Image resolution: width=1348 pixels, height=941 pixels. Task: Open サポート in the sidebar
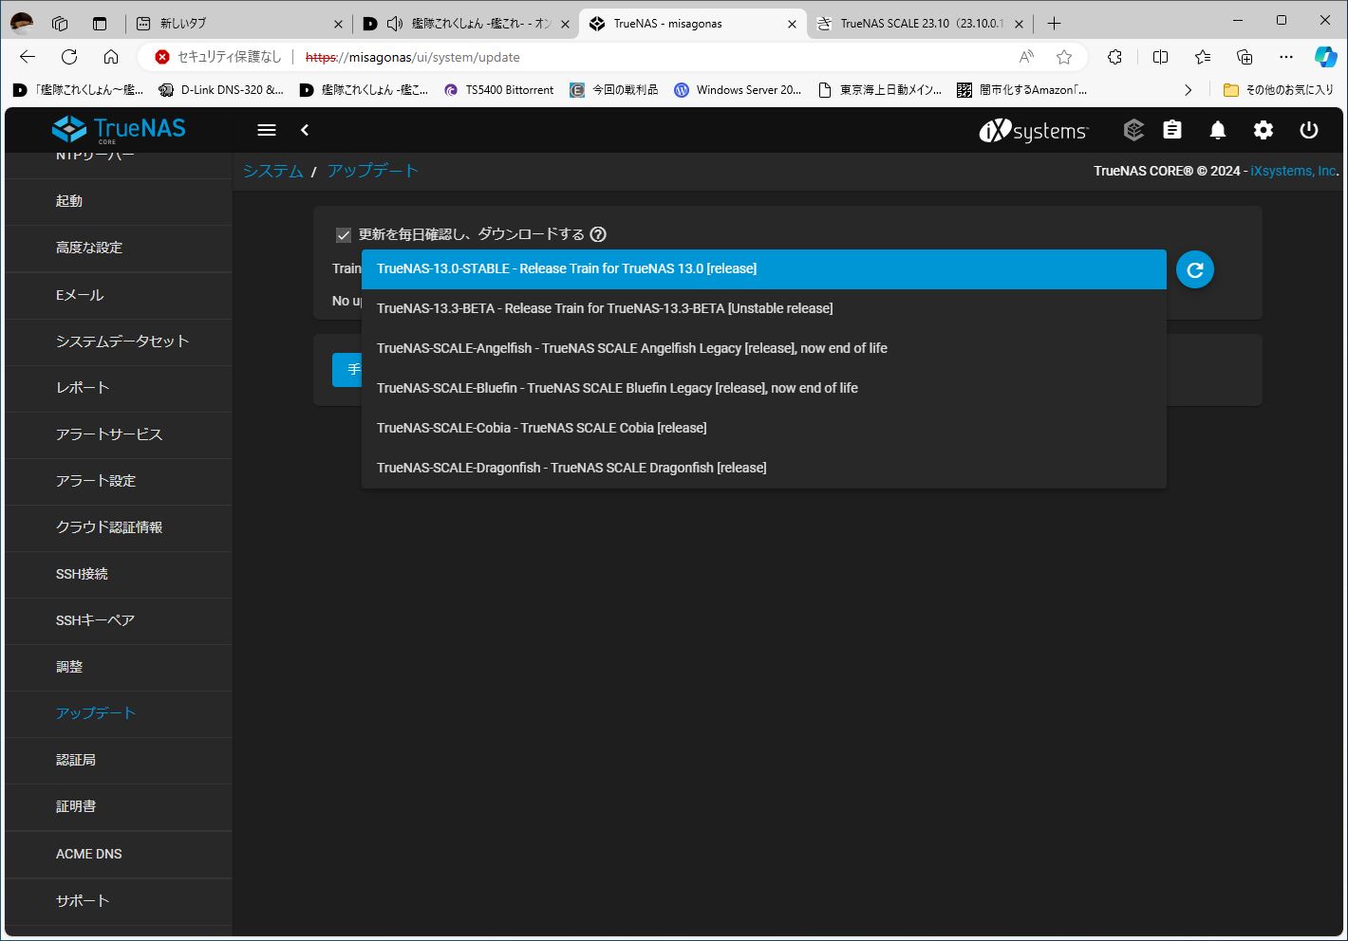[x=119, y=900]
